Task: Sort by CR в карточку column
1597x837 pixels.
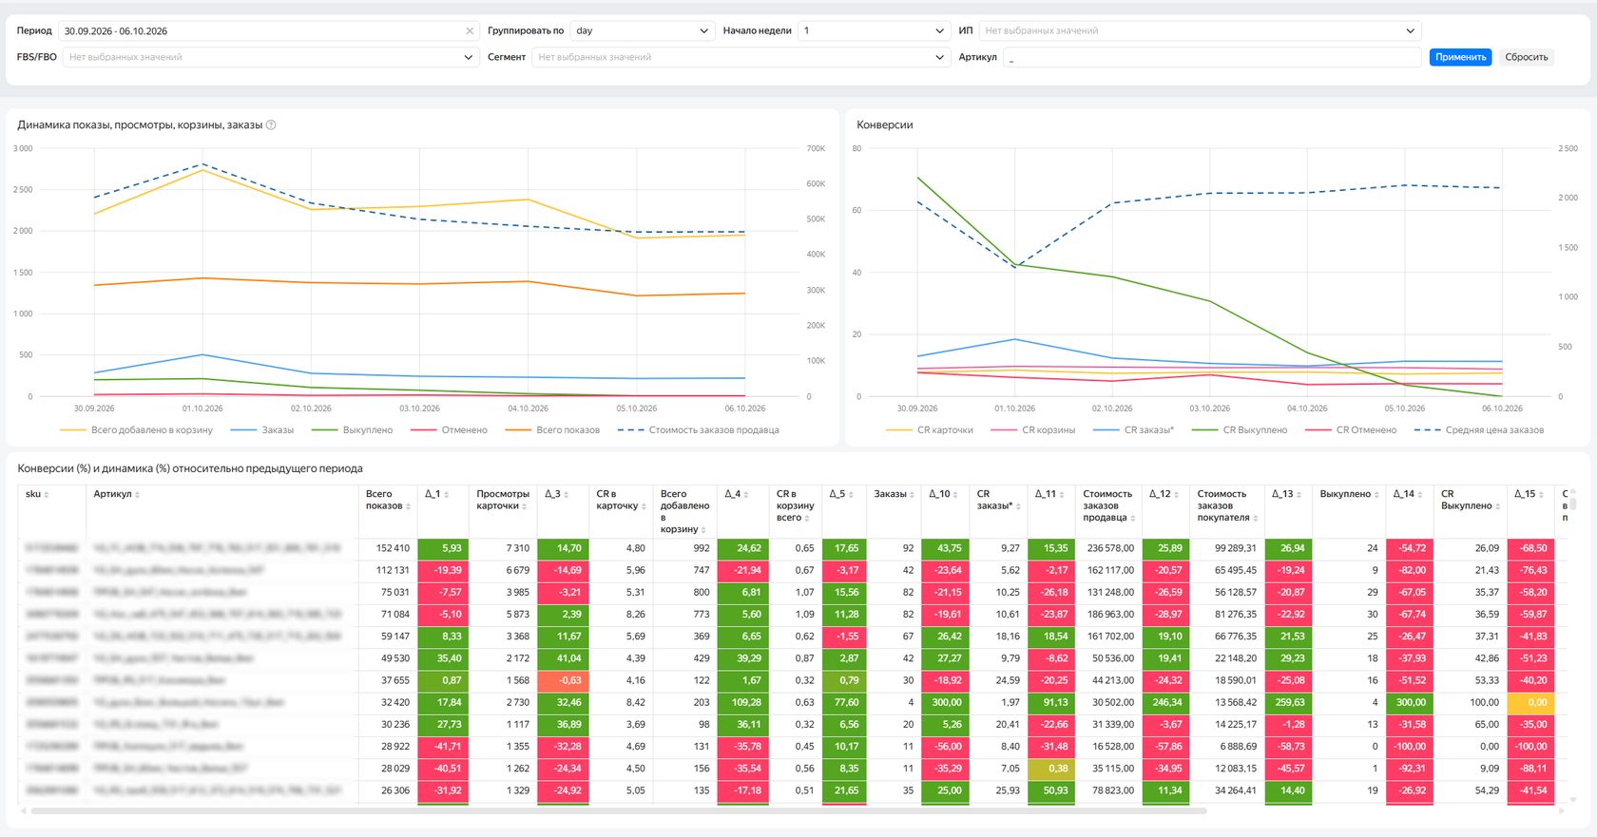Action: tap(645, 506)
